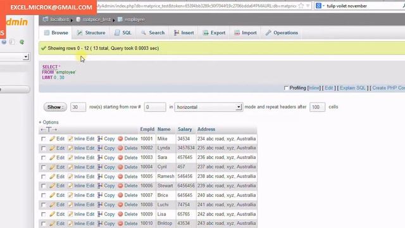Viewport: 405px width, 228px height.
Task: Click the repeat headers cells field
Action: (317, 107)
